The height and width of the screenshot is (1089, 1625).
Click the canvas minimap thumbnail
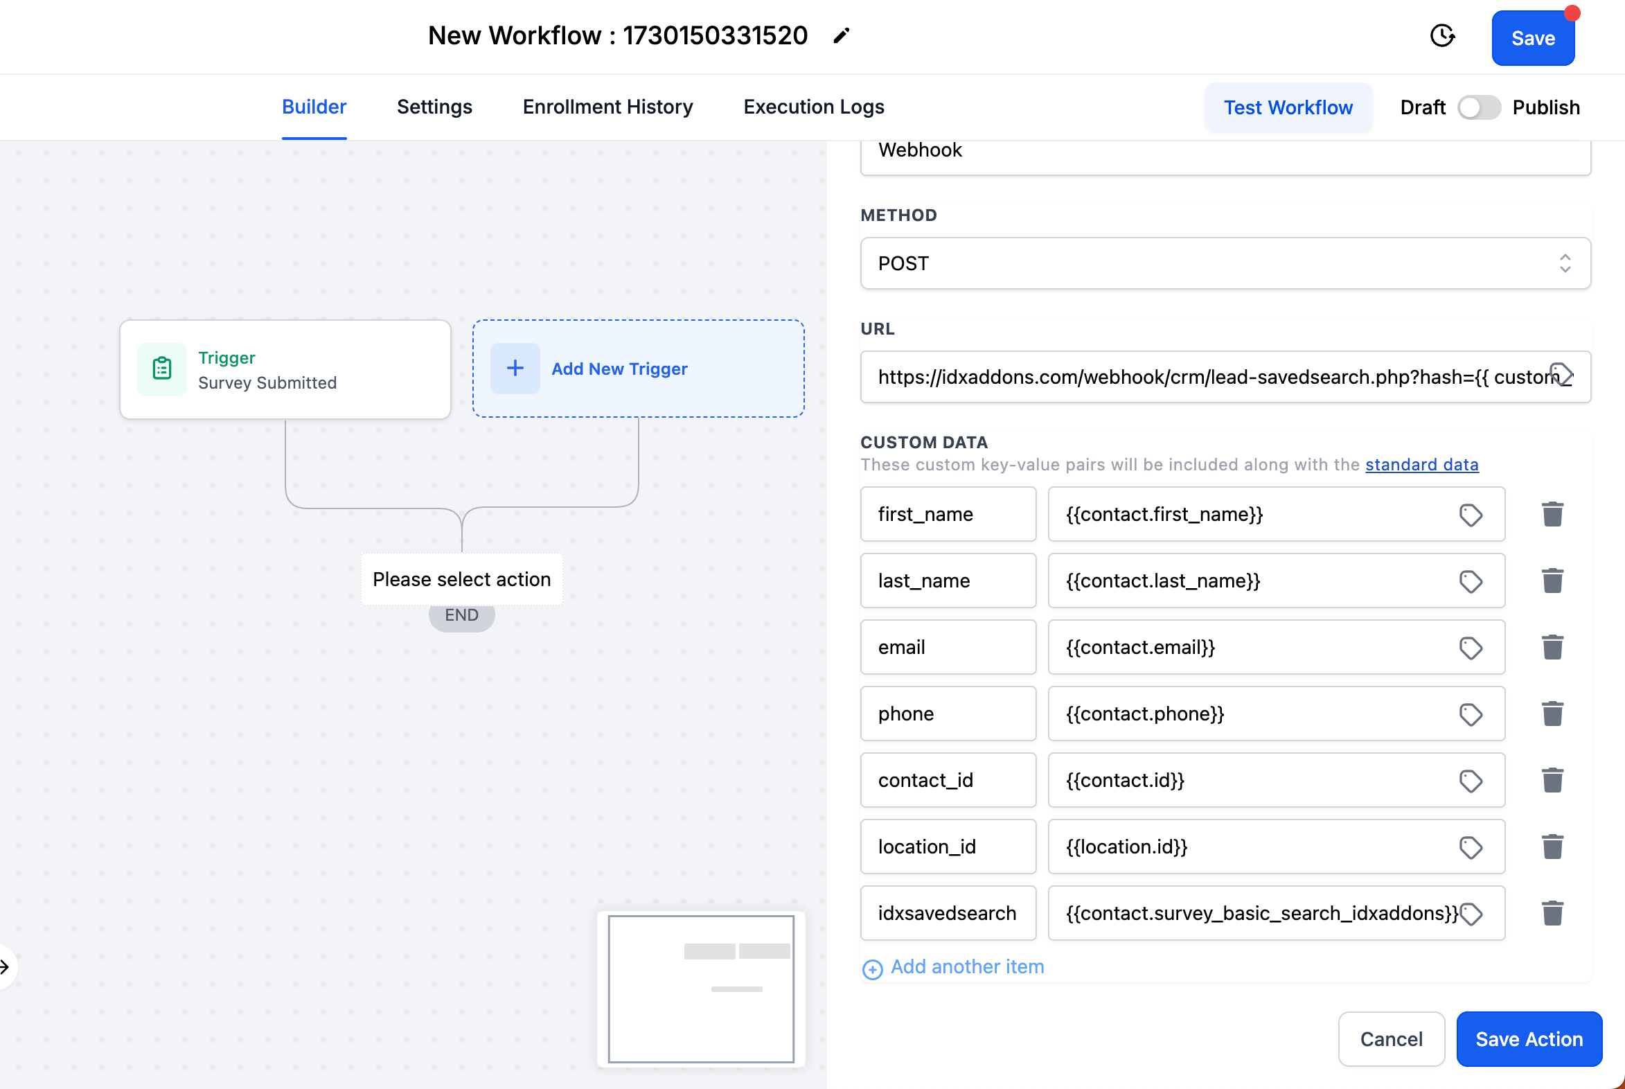(701, 989)
